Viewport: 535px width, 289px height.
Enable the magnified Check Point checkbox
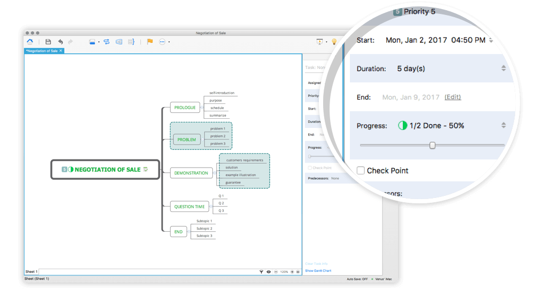(361, 171)
